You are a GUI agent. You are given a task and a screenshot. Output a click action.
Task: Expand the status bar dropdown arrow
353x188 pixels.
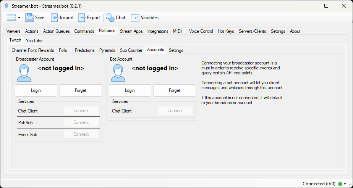click(x=345, y=184)
